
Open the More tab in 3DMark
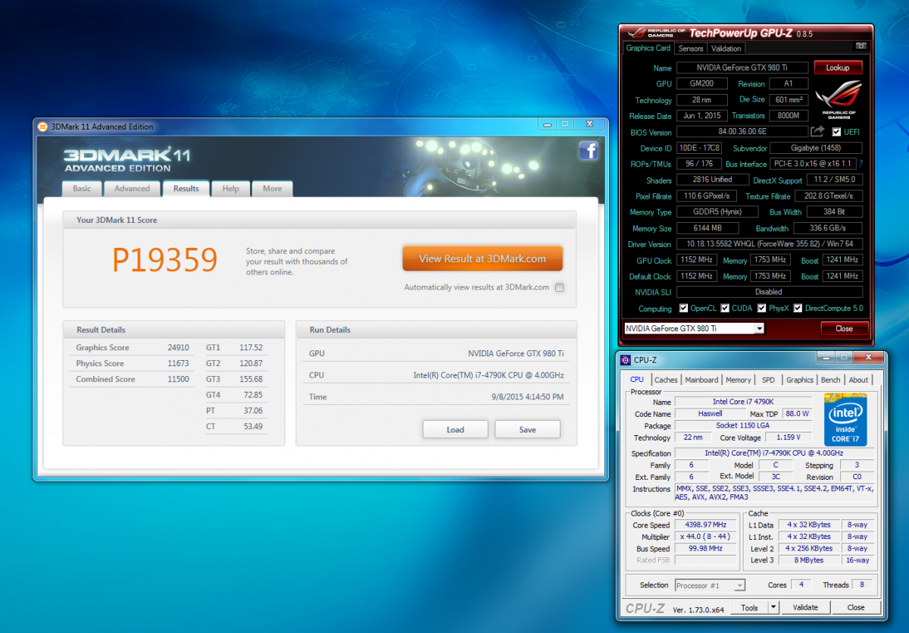272,189
